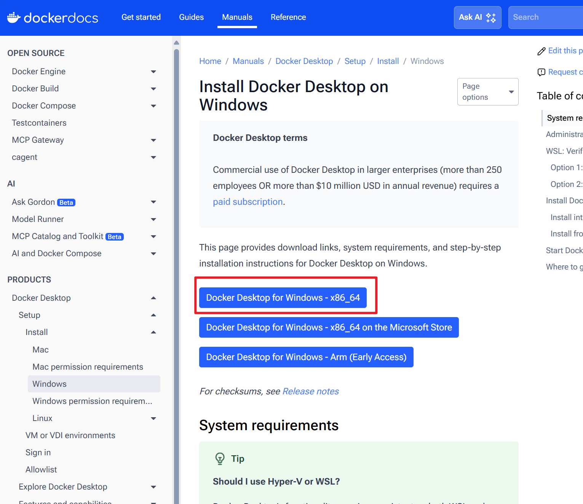Click the Ask AI sparkle icon
Screen dimensions: 583x504
pyautogui.click(x=491, y=17)
